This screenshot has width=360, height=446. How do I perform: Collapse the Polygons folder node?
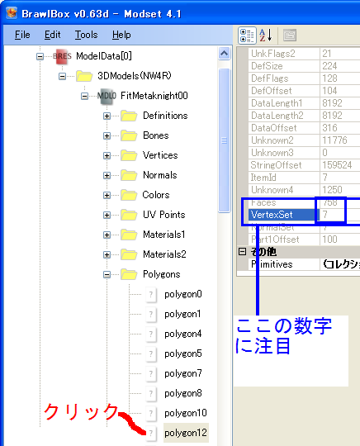pos(107,274)
